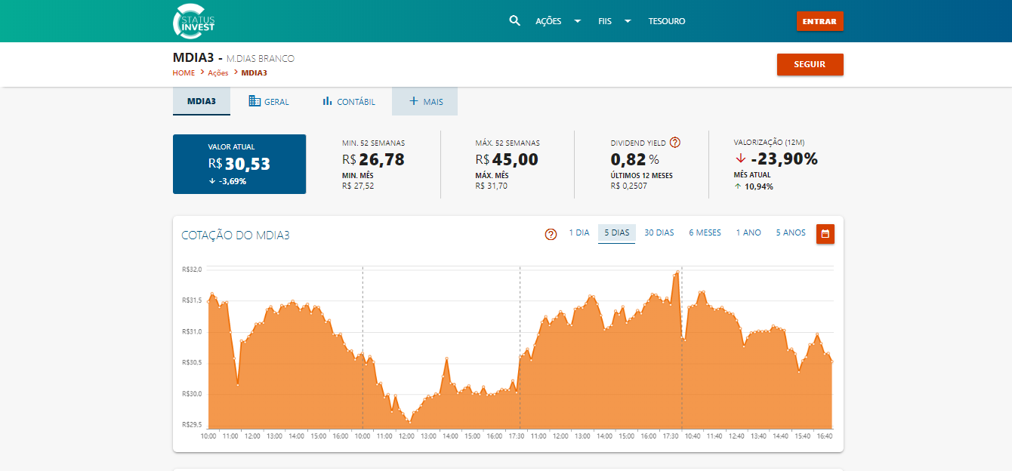Select the MDIA3 tab

(x=202, y=101)
